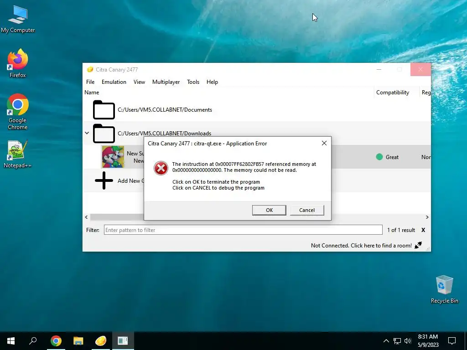
Task: Open the Recycle Bin
Action: point(444,289)
